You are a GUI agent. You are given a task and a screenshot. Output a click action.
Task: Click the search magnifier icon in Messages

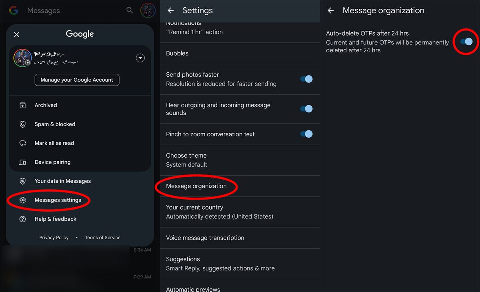coord(130,10)
